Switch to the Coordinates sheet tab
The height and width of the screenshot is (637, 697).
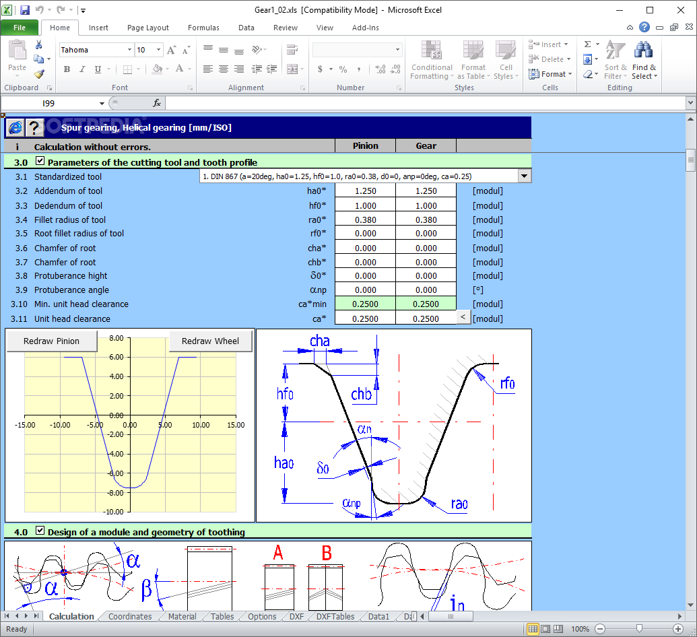pos(130,617)
